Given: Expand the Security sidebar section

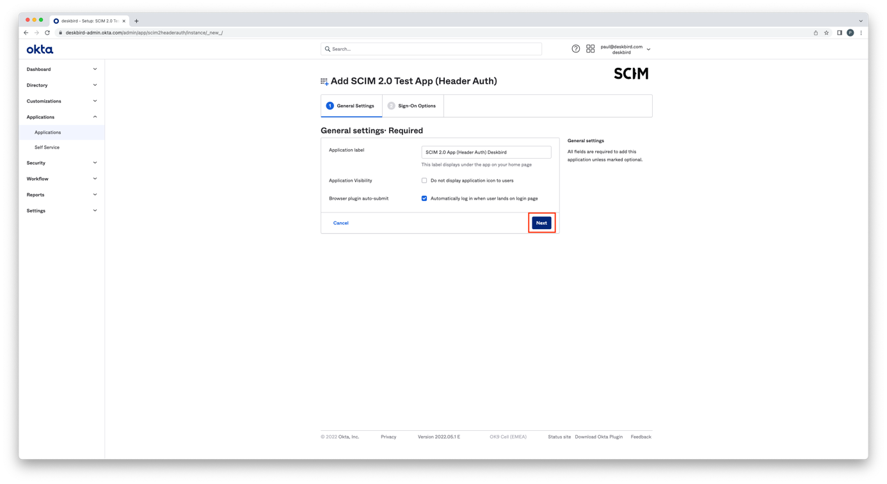Looking at the screenshot, I should pyautogui.click(x=61, y=163).
